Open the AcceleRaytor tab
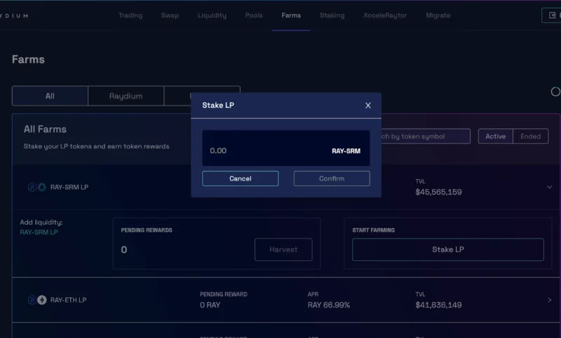561x338 pixels. click(385, 15)
